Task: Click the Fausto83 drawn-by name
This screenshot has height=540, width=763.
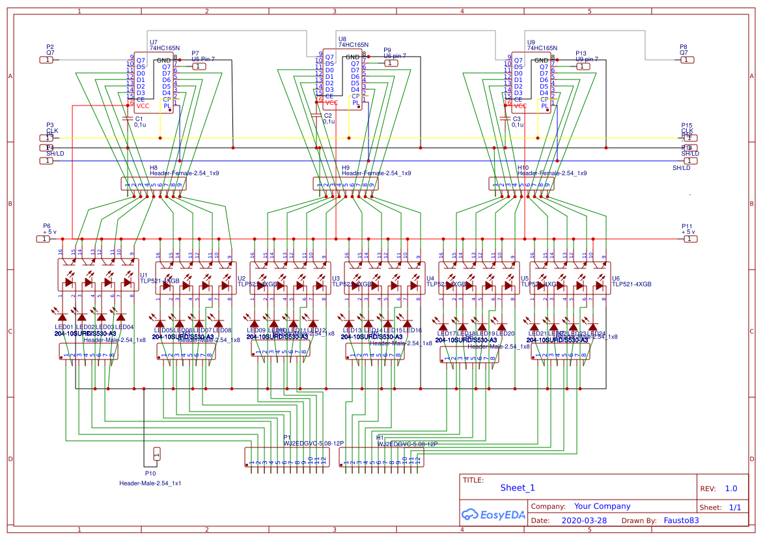Action: click(681, 520)
